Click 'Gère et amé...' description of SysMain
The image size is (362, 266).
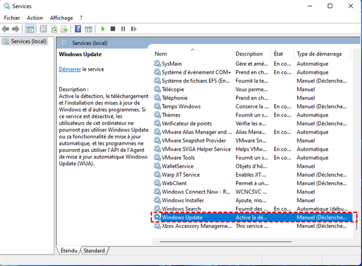coord(252,63)
